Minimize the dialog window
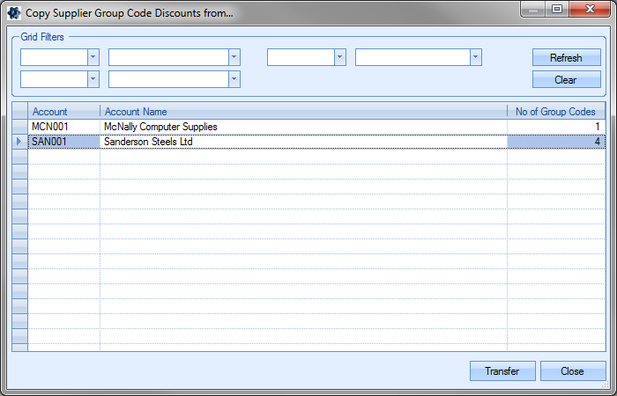Image resolution: width=617 pixels, height=396 pixels. click(533, 9)
